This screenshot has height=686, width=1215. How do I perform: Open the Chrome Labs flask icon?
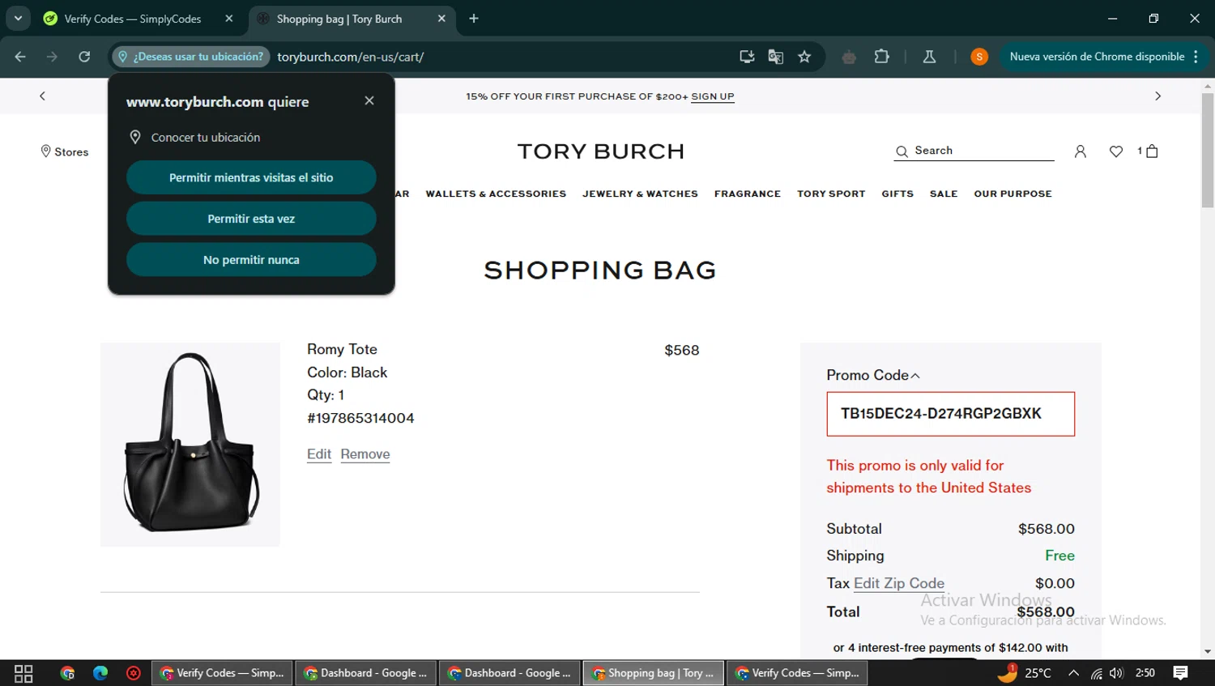click(929, 57)
